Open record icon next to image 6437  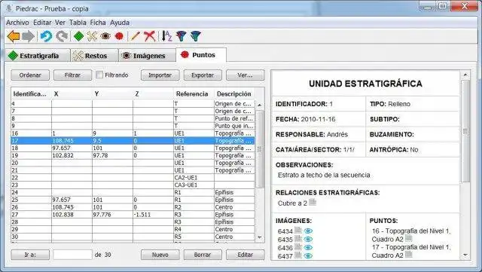coord(298,255)
